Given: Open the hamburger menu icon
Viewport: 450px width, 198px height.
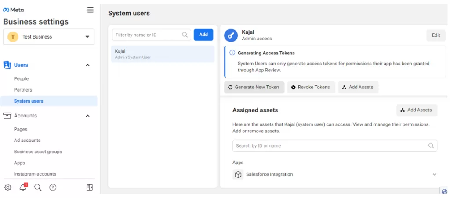Looking at the screenshot, I should 91,10.
